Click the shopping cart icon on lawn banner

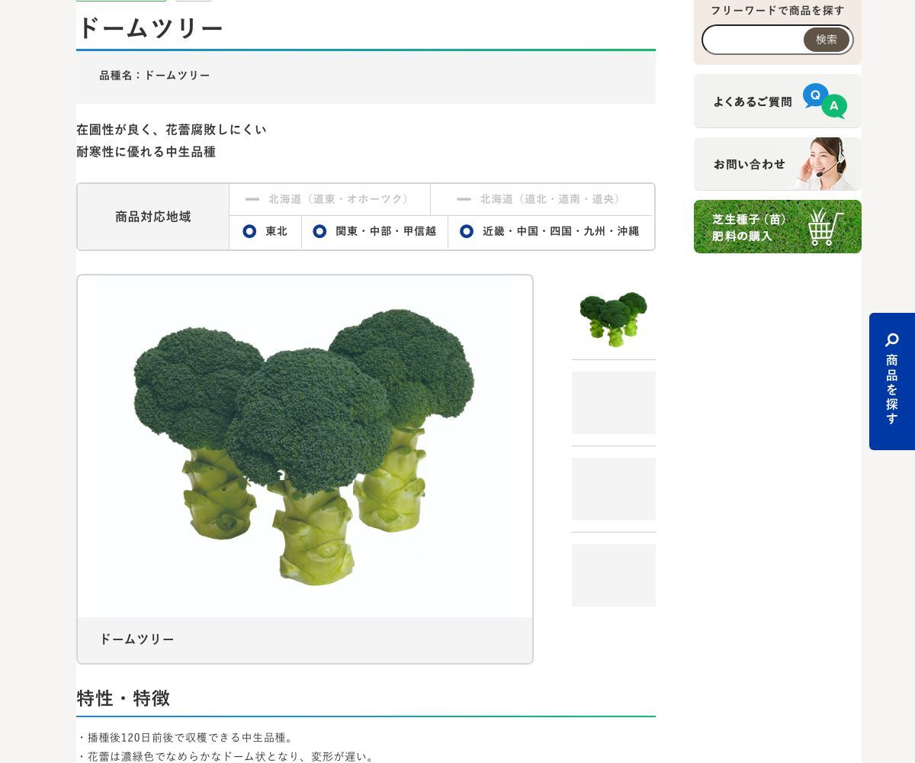pos(826,227)
